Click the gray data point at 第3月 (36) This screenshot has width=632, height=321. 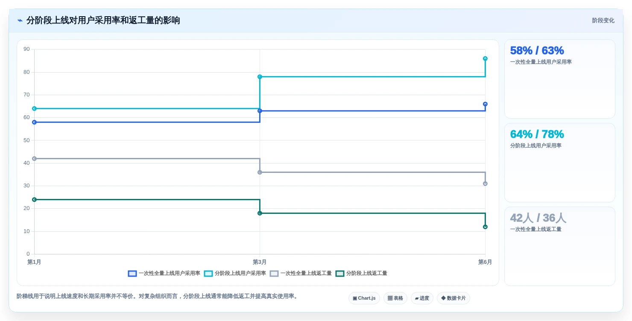[x=260, y=172]
